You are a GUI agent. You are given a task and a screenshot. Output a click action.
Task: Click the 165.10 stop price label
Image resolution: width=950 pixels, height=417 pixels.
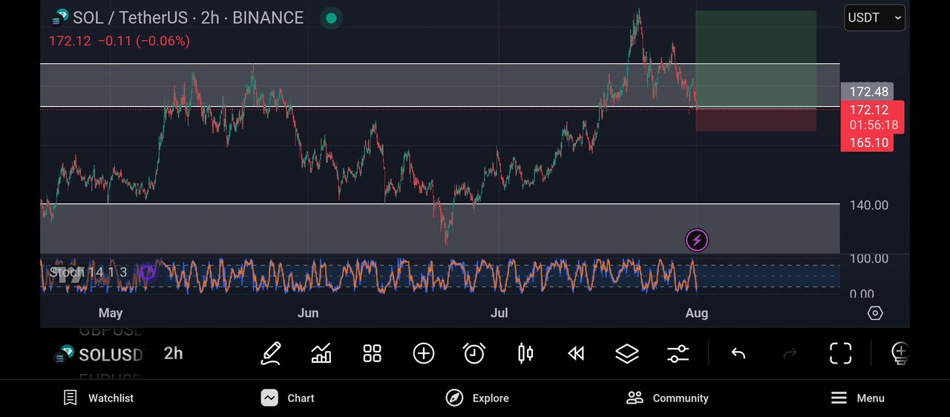(867, 142)
